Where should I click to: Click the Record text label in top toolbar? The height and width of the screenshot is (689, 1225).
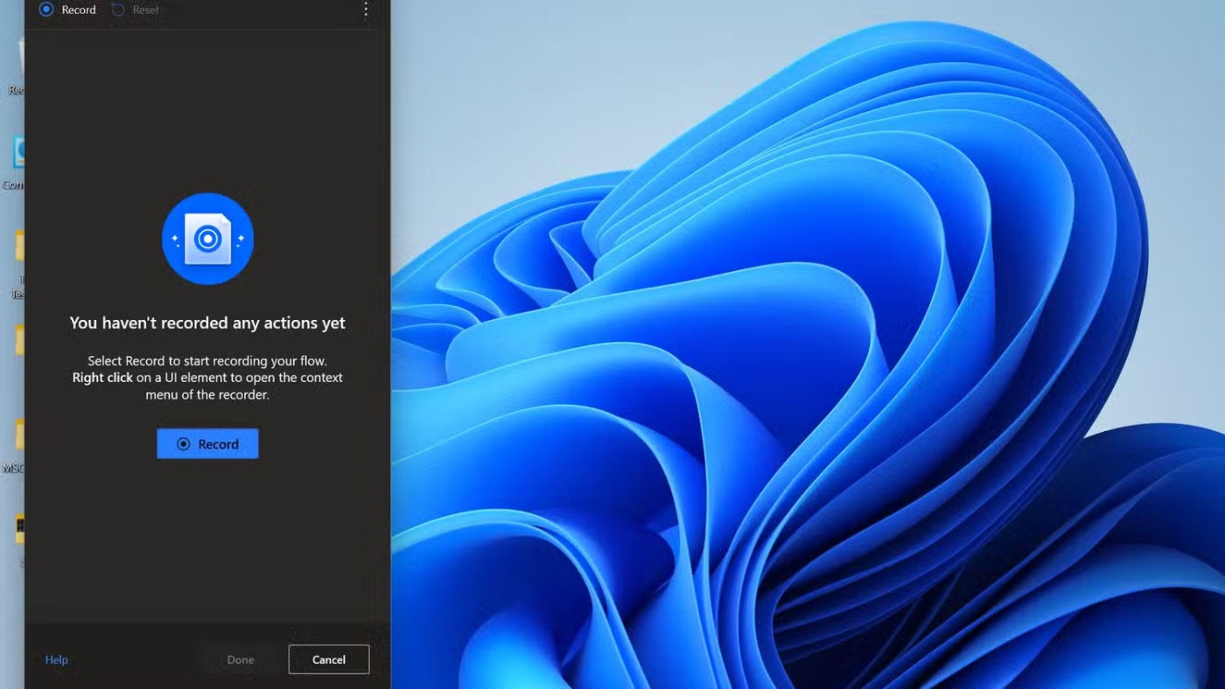point(79,10)
